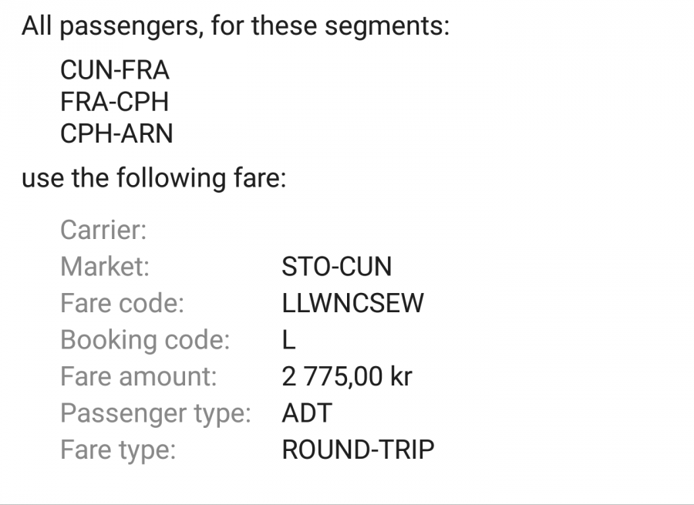This screenshot has width=694, height=505.
Task: Select the ADT passenger type value
Action: click(x=306, y=413)
